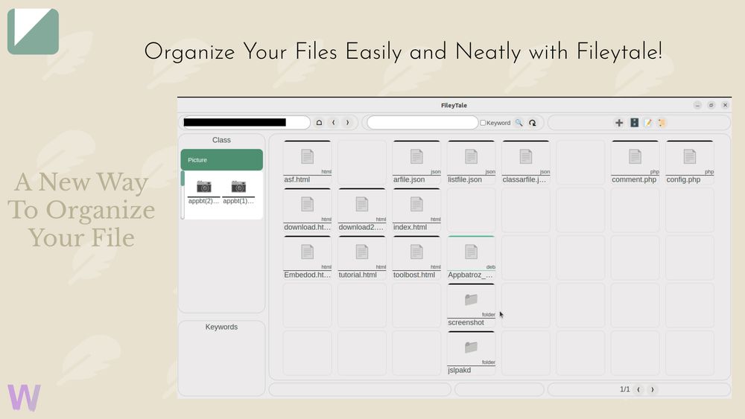This screenshot has width=745, height=419.
Task: Click the magnifier search icon
Action: [519, 123]
